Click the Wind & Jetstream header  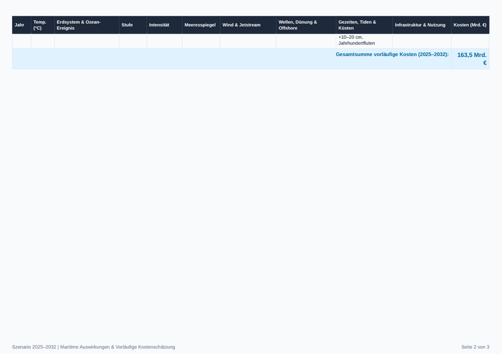tap(248, 25)
